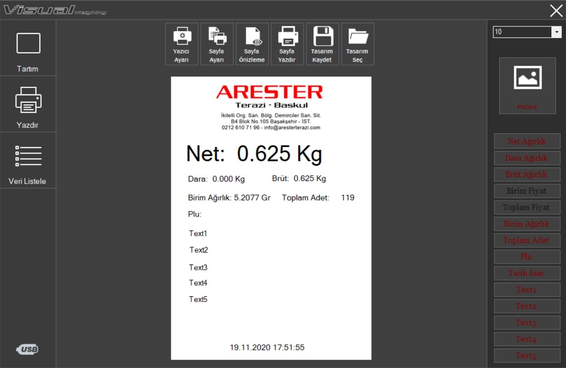
Task: Click the font size value field
Action: (x=522, y=32)
